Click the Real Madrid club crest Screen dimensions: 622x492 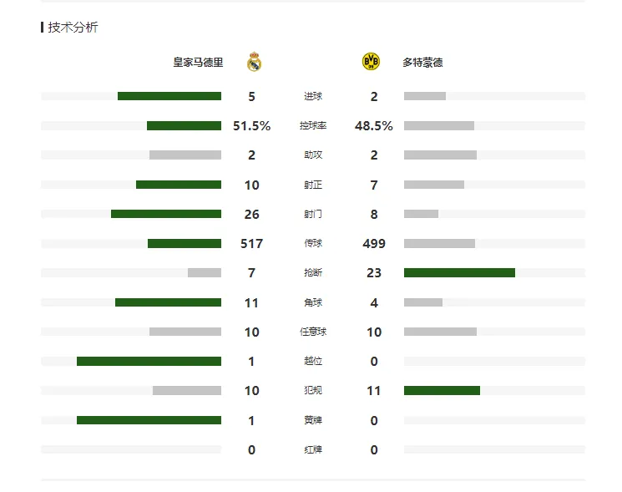pos(254,62)
